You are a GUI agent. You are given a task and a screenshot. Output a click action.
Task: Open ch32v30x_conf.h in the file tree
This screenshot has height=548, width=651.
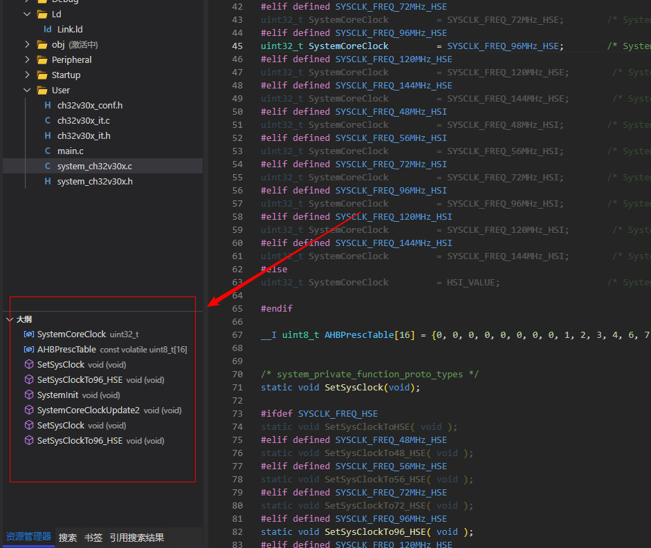pos(90,105)
